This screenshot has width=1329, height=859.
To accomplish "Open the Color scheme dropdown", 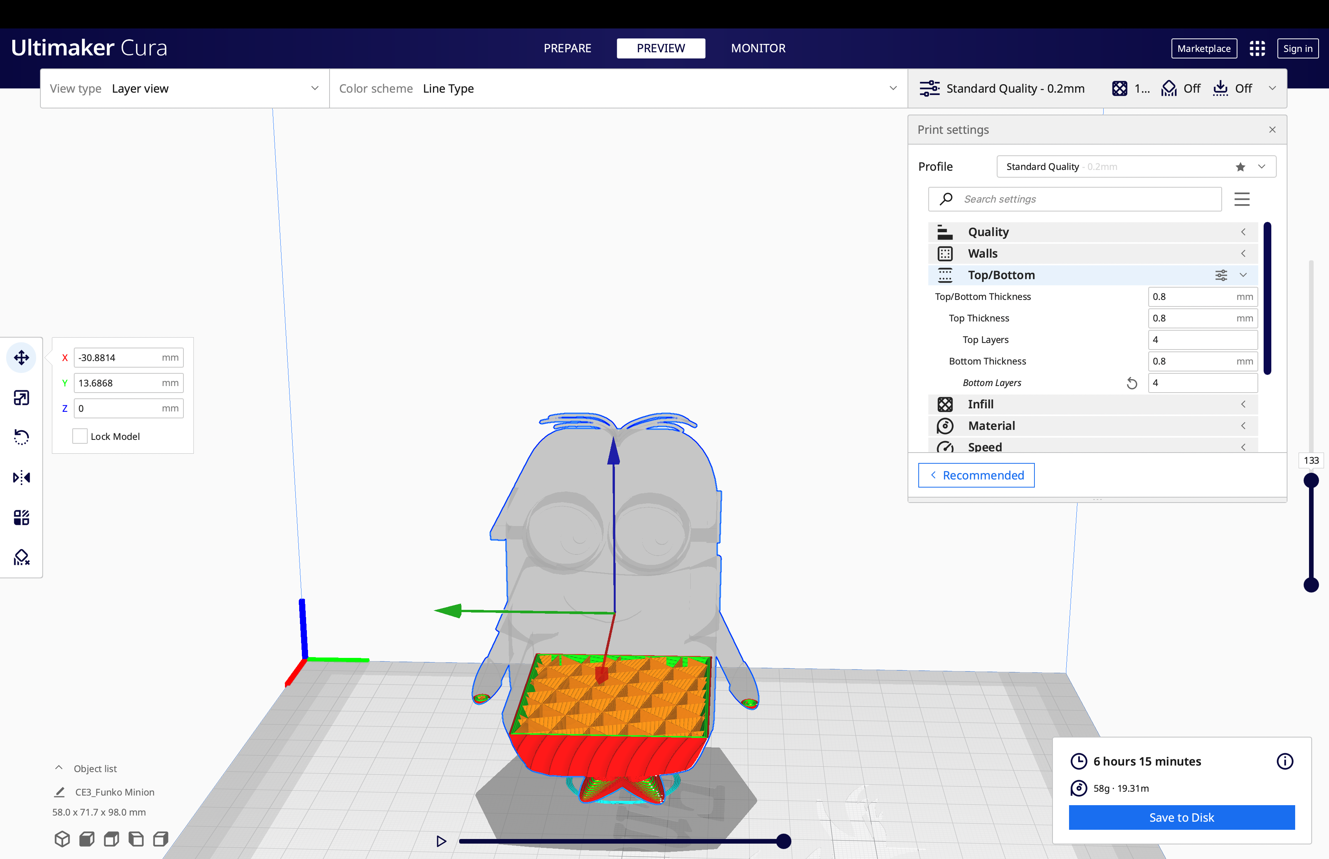I will pyautogui.click(x=618, y=88).
